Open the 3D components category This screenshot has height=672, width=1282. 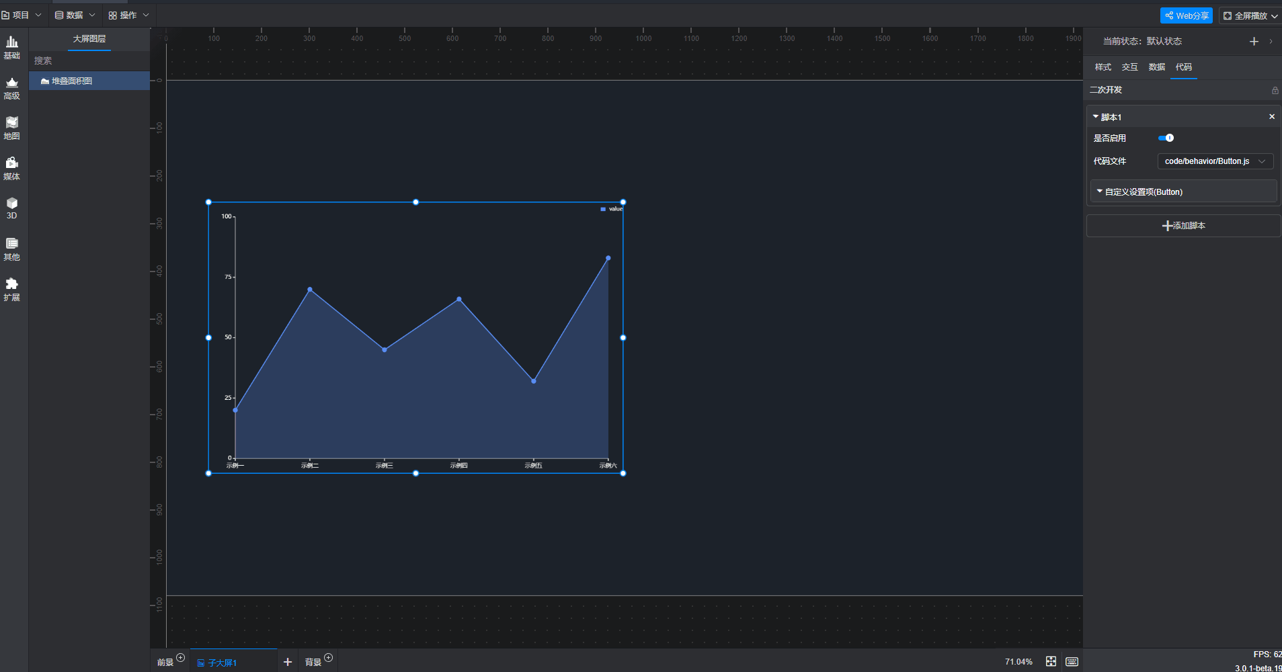click(x=12, y=208)
